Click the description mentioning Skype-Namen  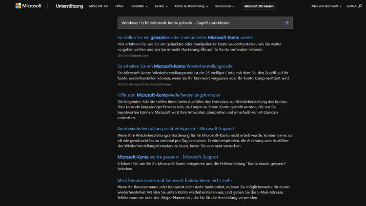point(203,192)
